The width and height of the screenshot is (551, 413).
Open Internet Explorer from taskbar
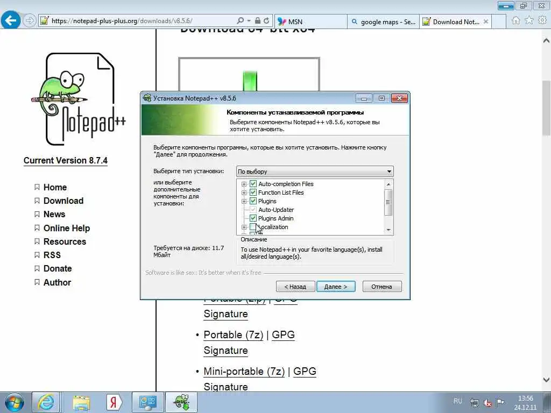pyautogui.click(x=46, y=402)
